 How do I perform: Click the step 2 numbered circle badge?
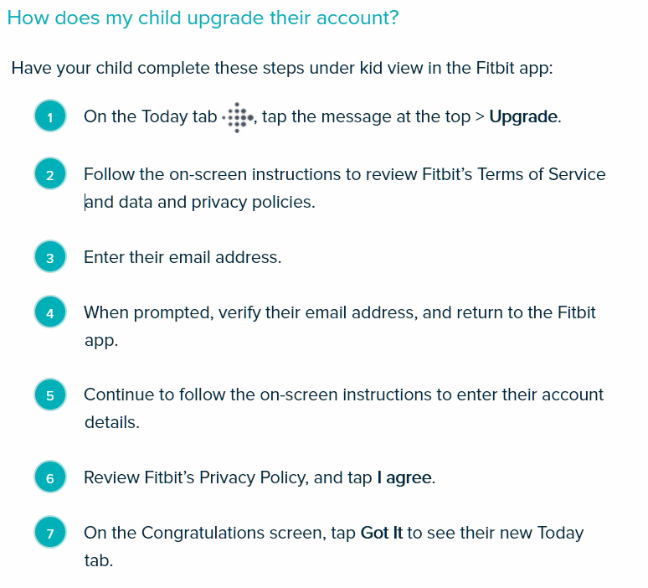[x=50, y=174]
